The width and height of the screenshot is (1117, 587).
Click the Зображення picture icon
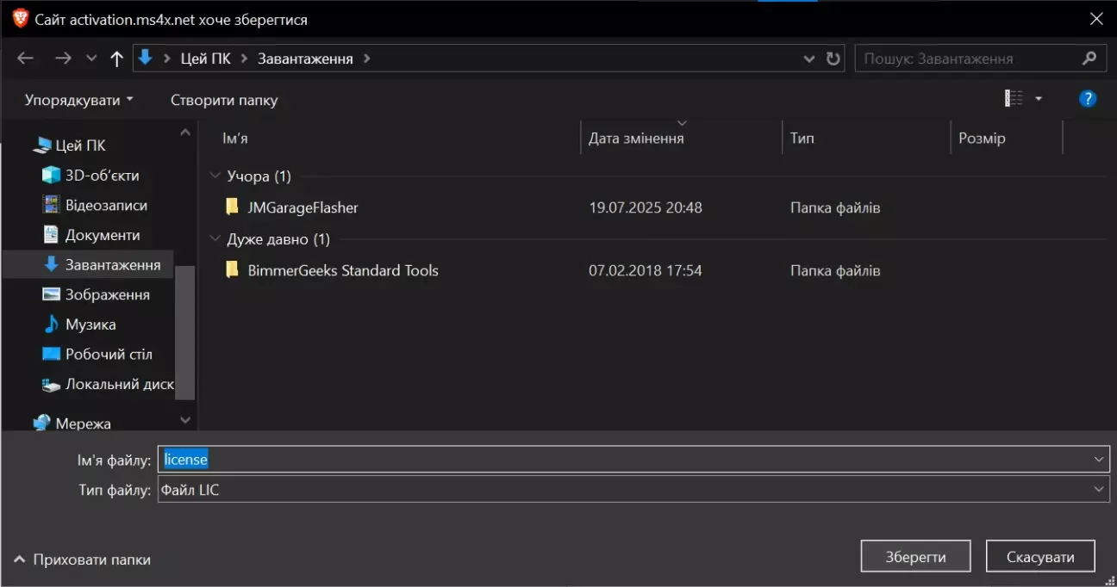[51, 294]
